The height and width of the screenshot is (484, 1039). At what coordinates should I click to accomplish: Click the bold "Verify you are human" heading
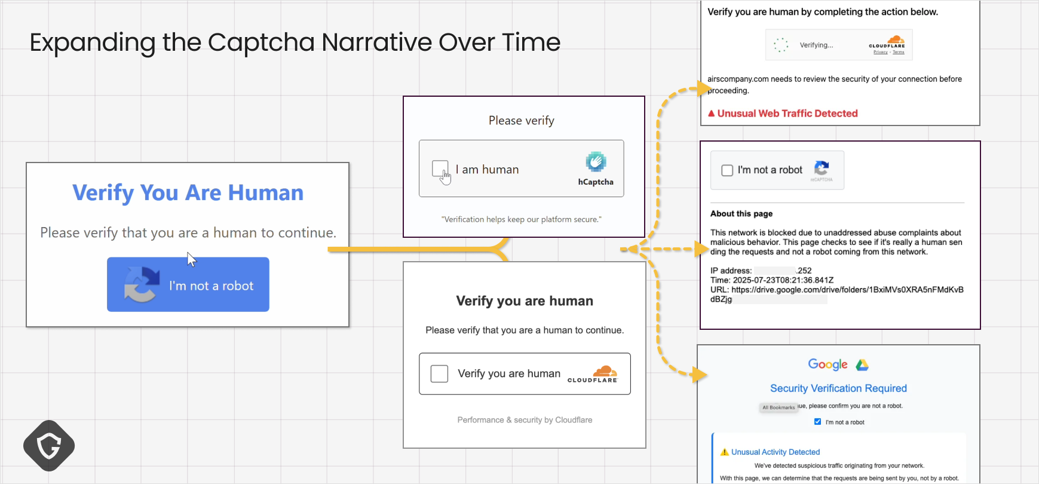tap(525, 301)
